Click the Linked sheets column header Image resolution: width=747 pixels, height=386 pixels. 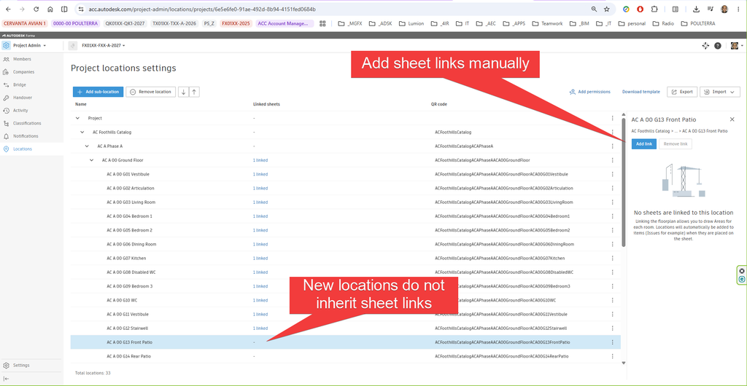(266, 104)
